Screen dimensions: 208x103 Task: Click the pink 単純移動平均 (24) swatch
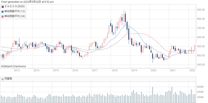coord(3,16)
